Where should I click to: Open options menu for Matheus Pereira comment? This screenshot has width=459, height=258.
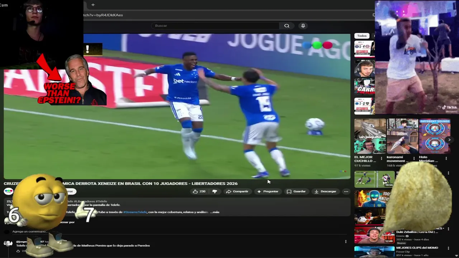tap(346, 242)
